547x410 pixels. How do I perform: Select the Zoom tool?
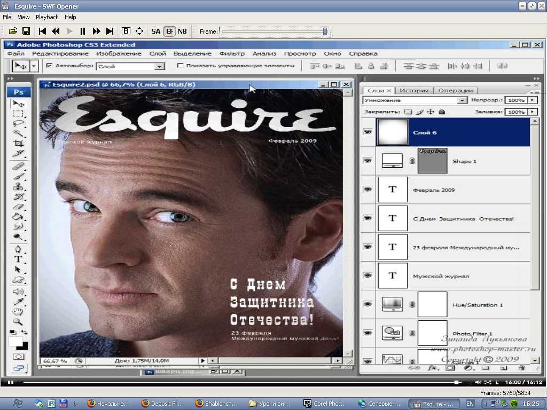[18, 321]
